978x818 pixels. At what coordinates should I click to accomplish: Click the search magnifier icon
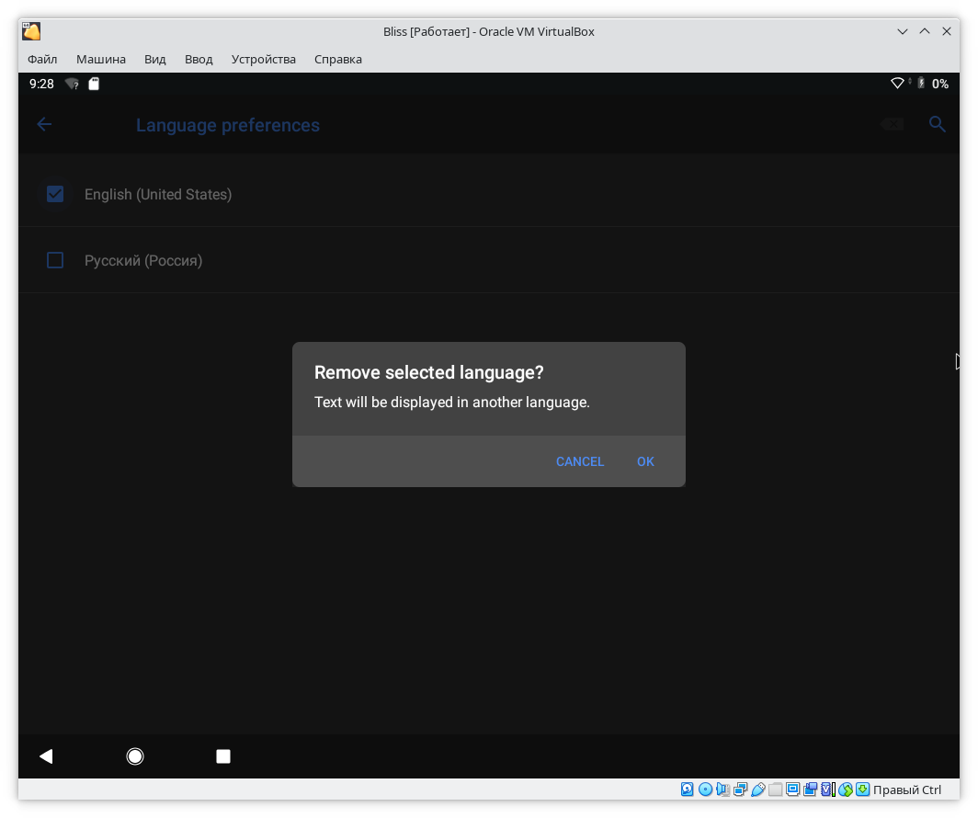click(x=937, y=125)
